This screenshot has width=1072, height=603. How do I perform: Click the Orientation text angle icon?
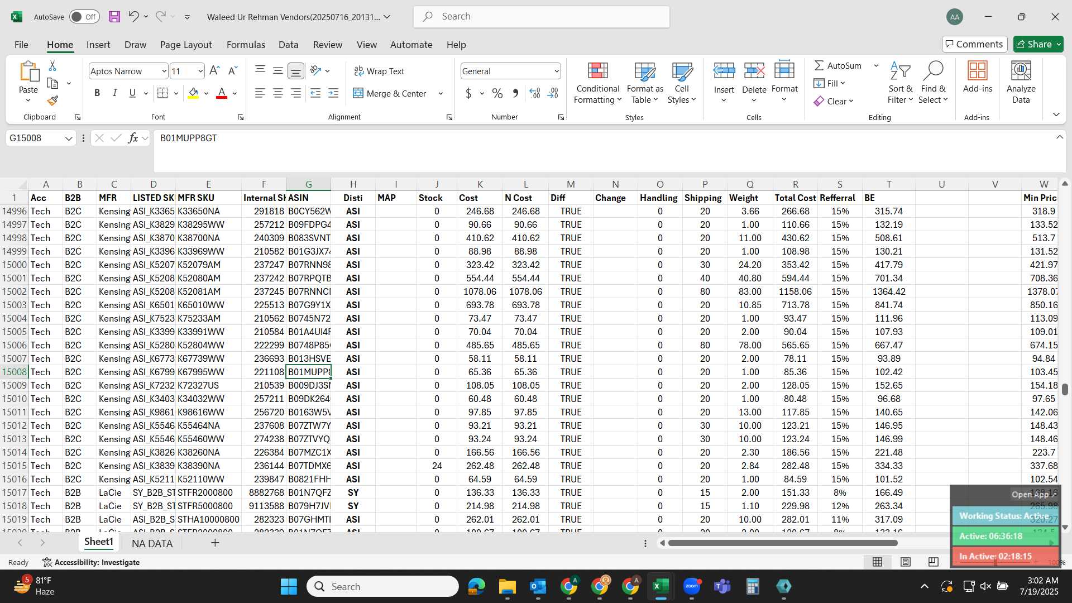tap(315, 71)
